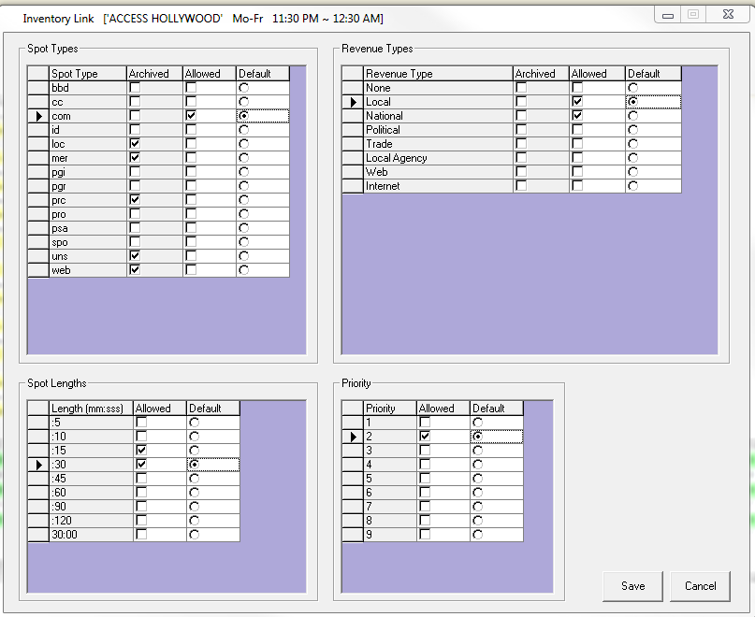Check the Allowed box for 'bbd' spot type
The width and height of the screenshot is (755, 617).
(x=191, y=88)
